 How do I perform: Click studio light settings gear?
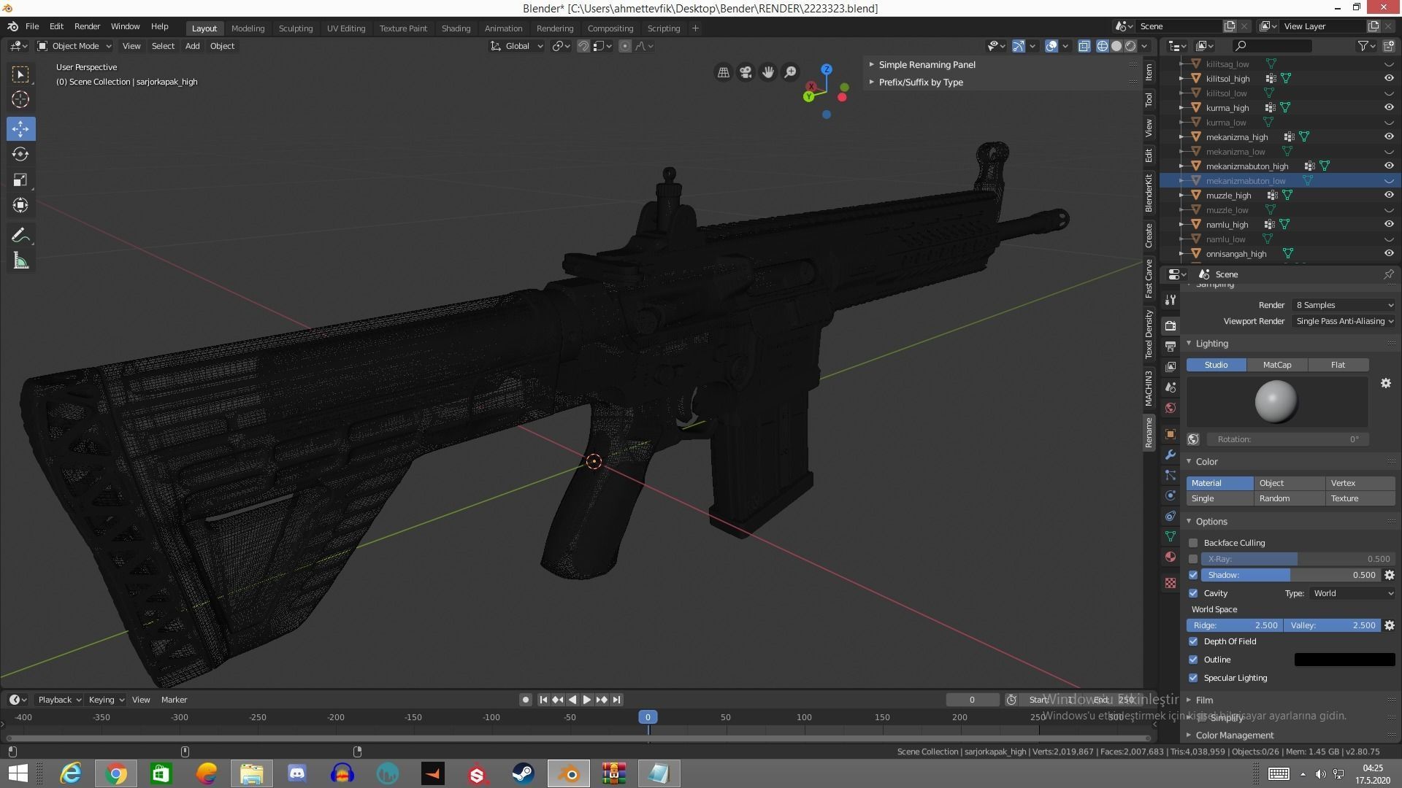(x=1386, y=383)
